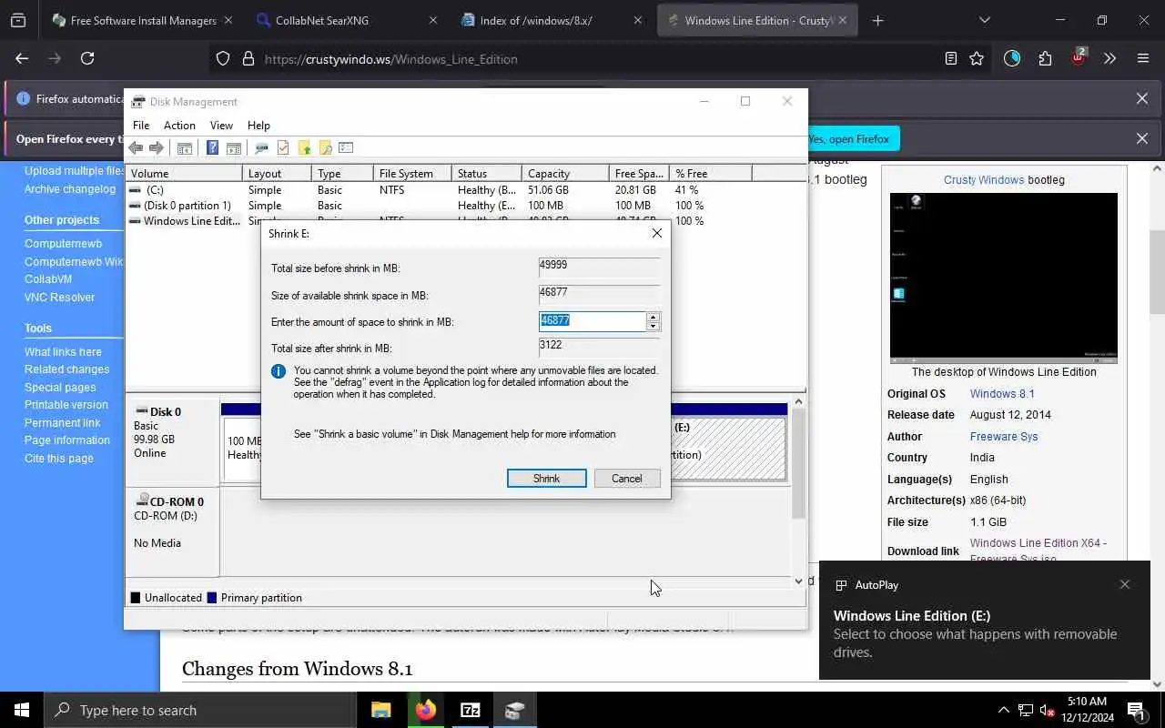
Task: Sort by the Capacity column header
Action: click(565, 173)
